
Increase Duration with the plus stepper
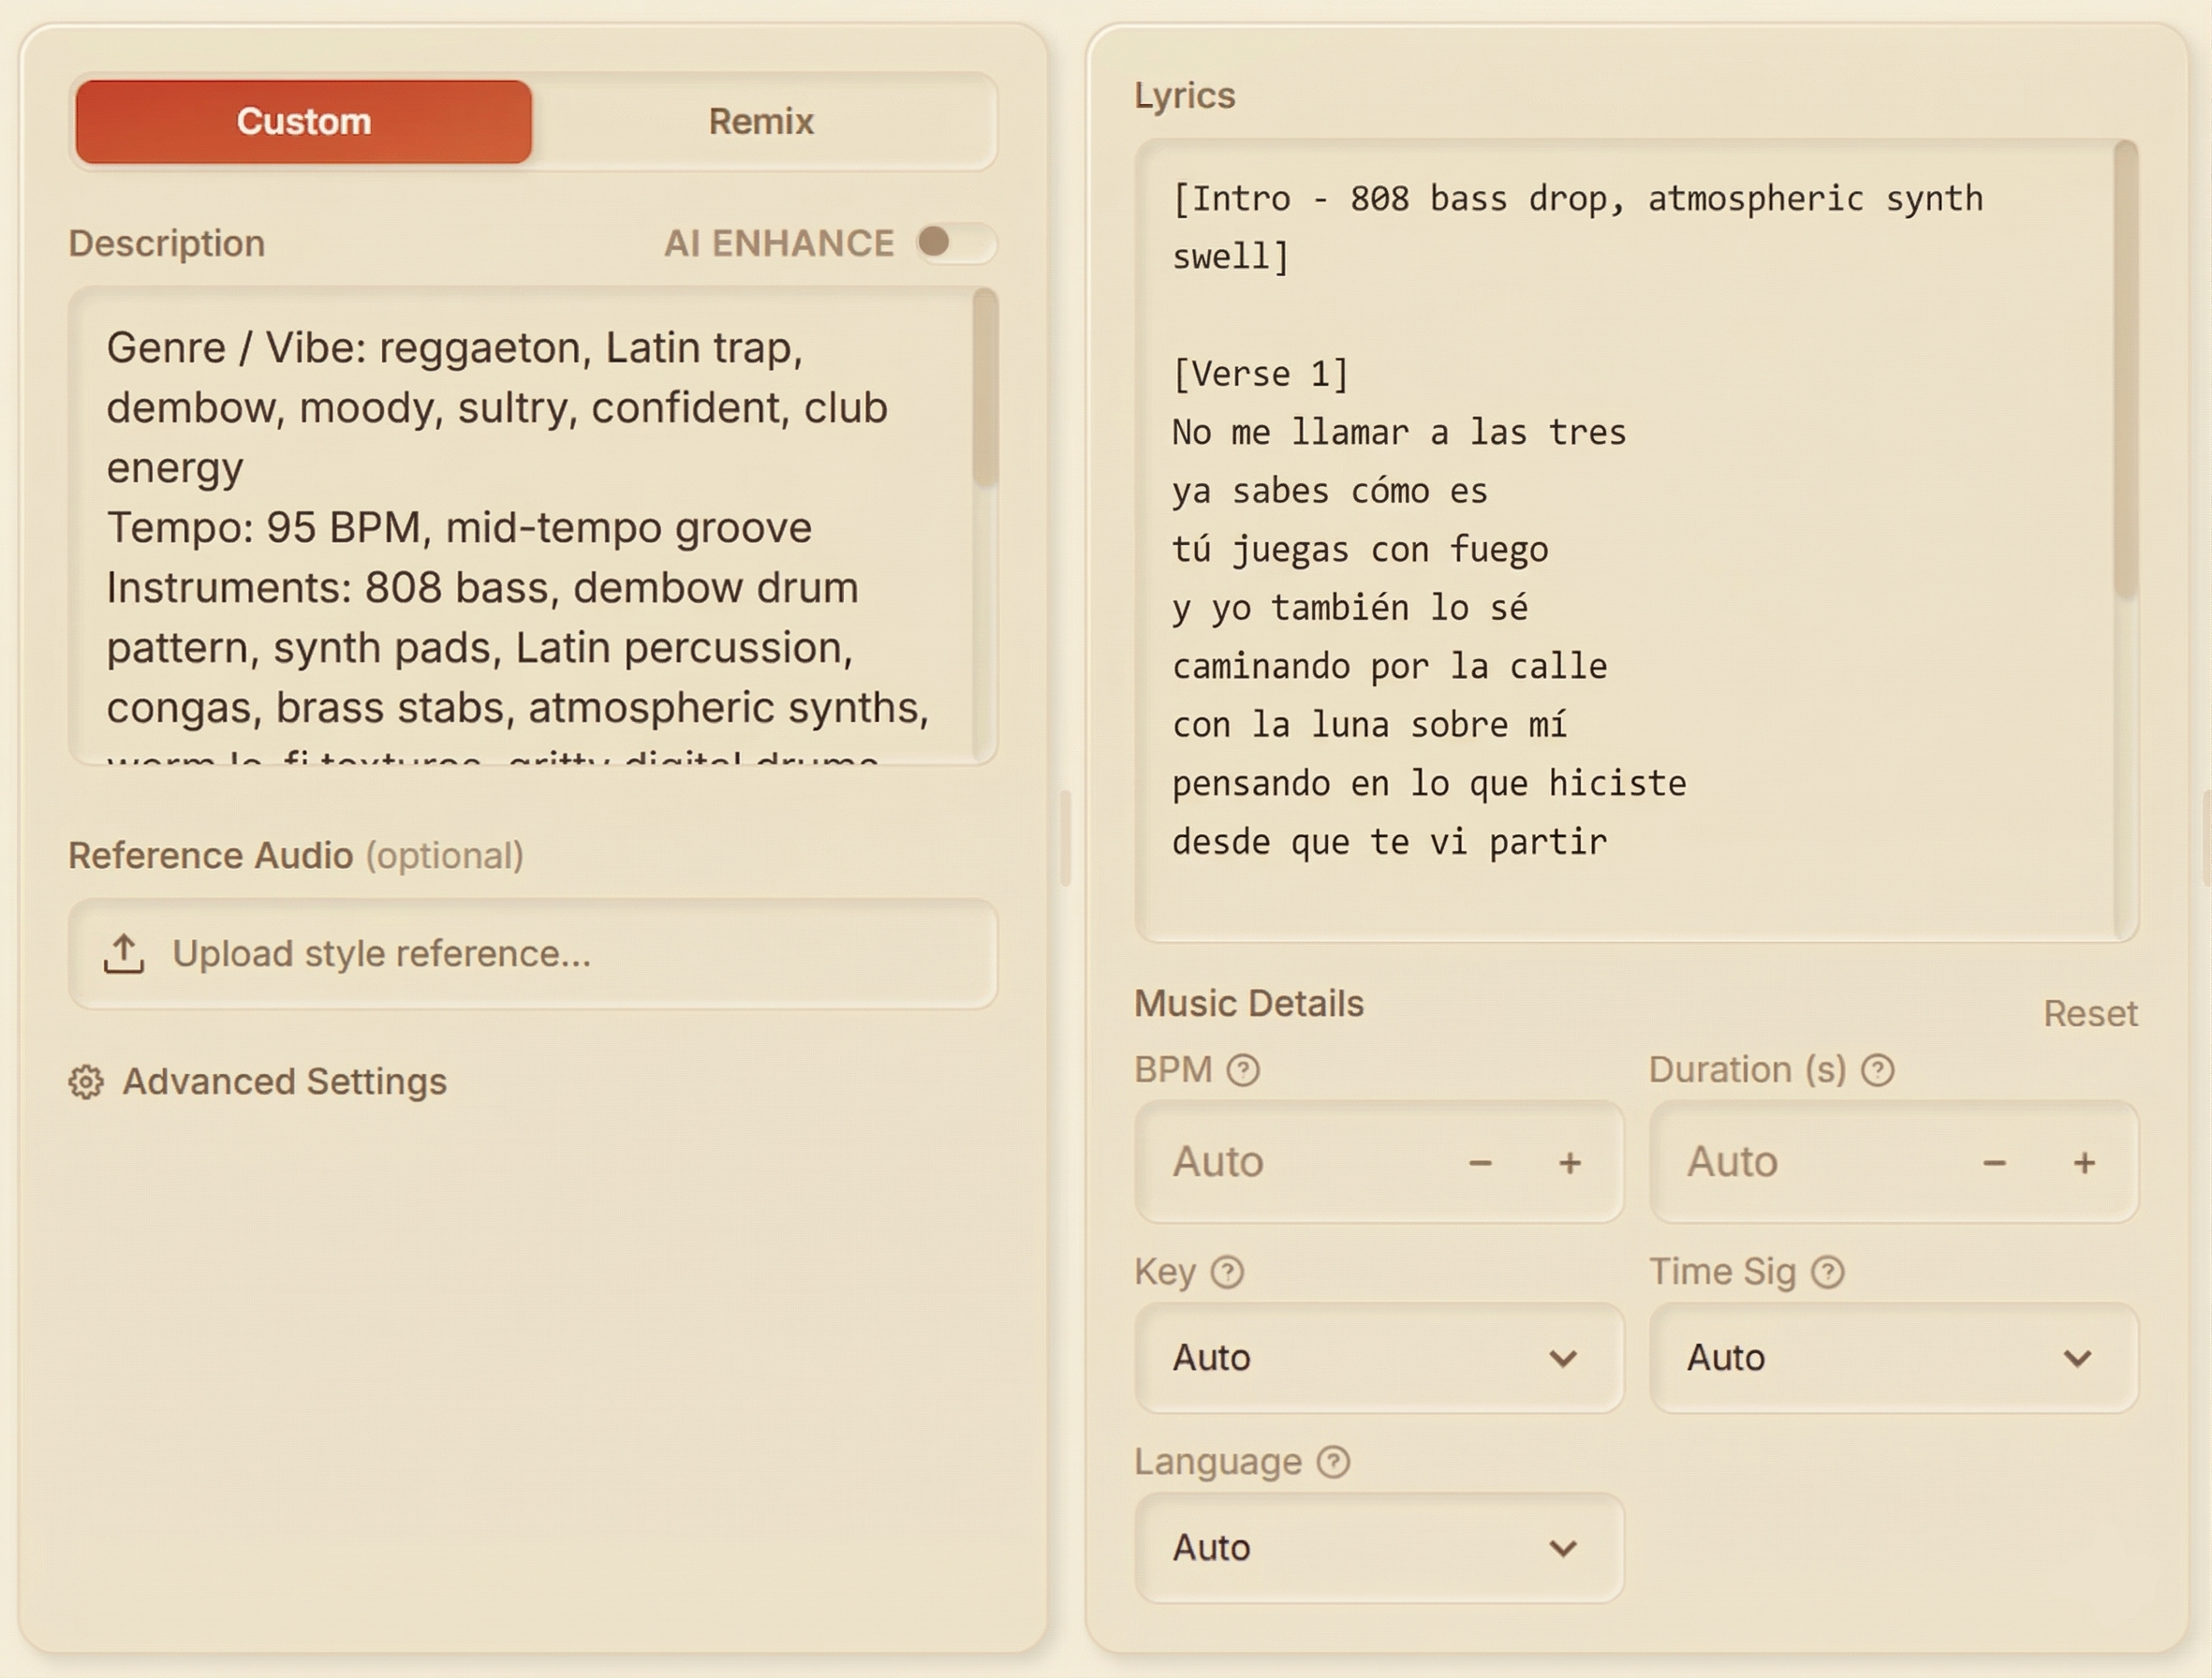[2084, 1162]
